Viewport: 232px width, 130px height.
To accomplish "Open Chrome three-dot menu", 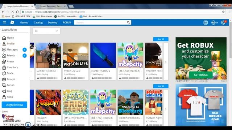I will click(229, 12).
